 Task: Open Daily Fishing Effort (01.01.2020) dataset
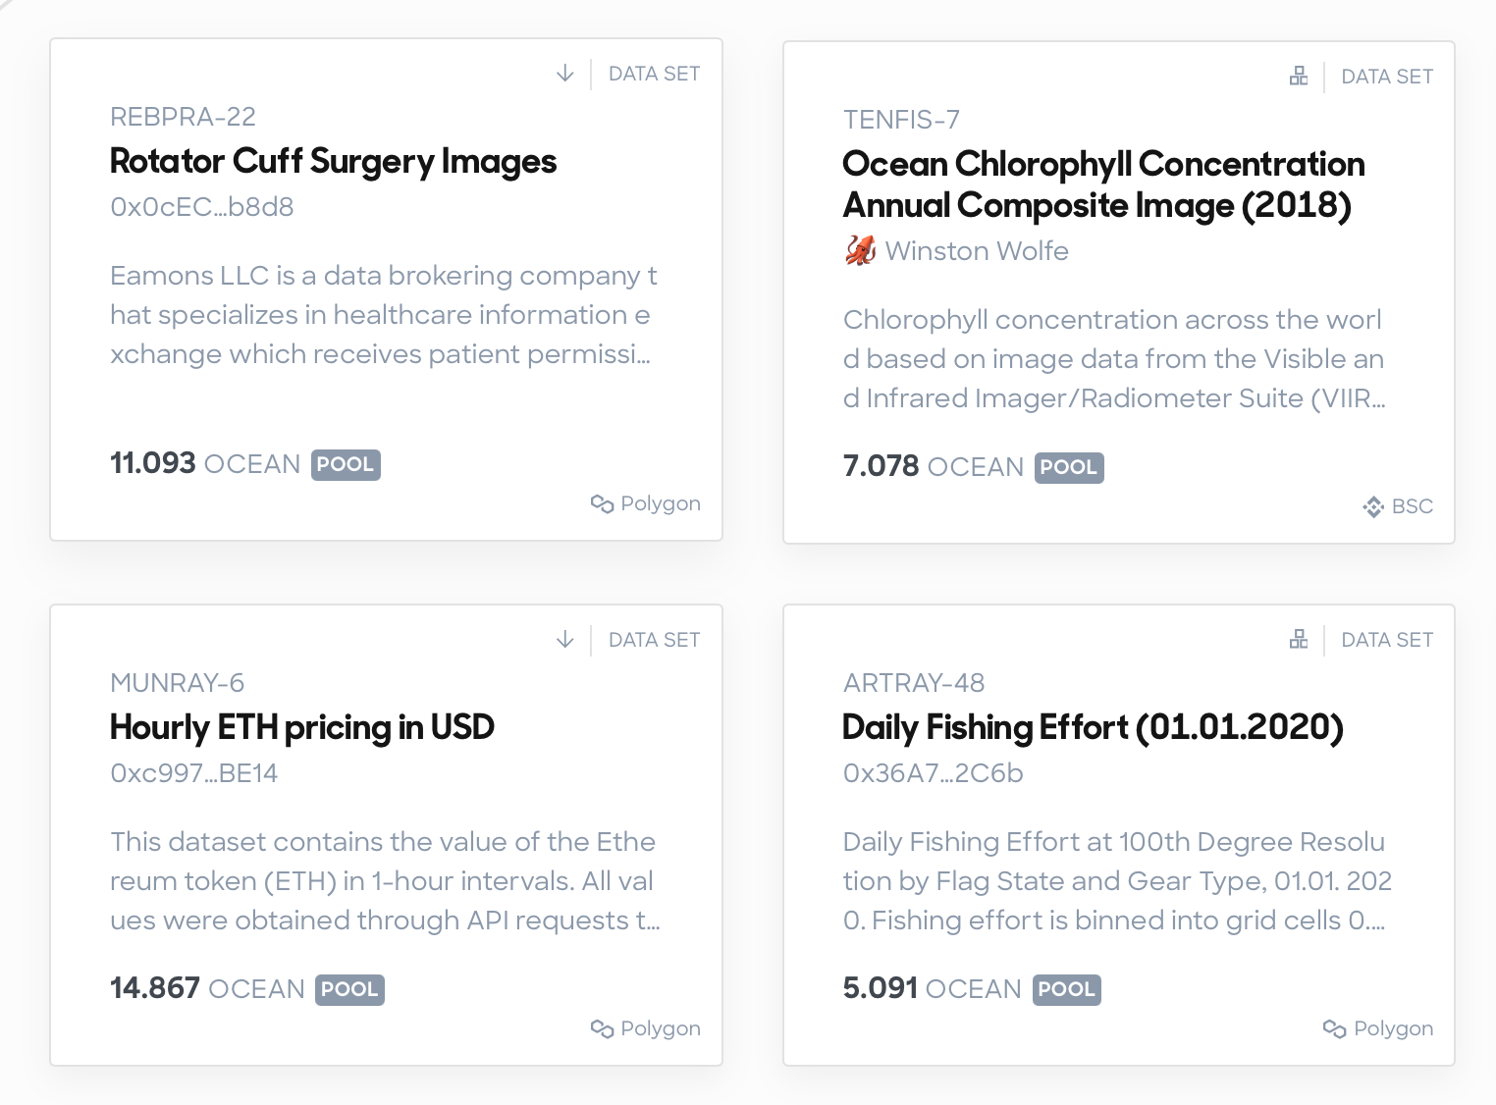[x=1093, y=728]
